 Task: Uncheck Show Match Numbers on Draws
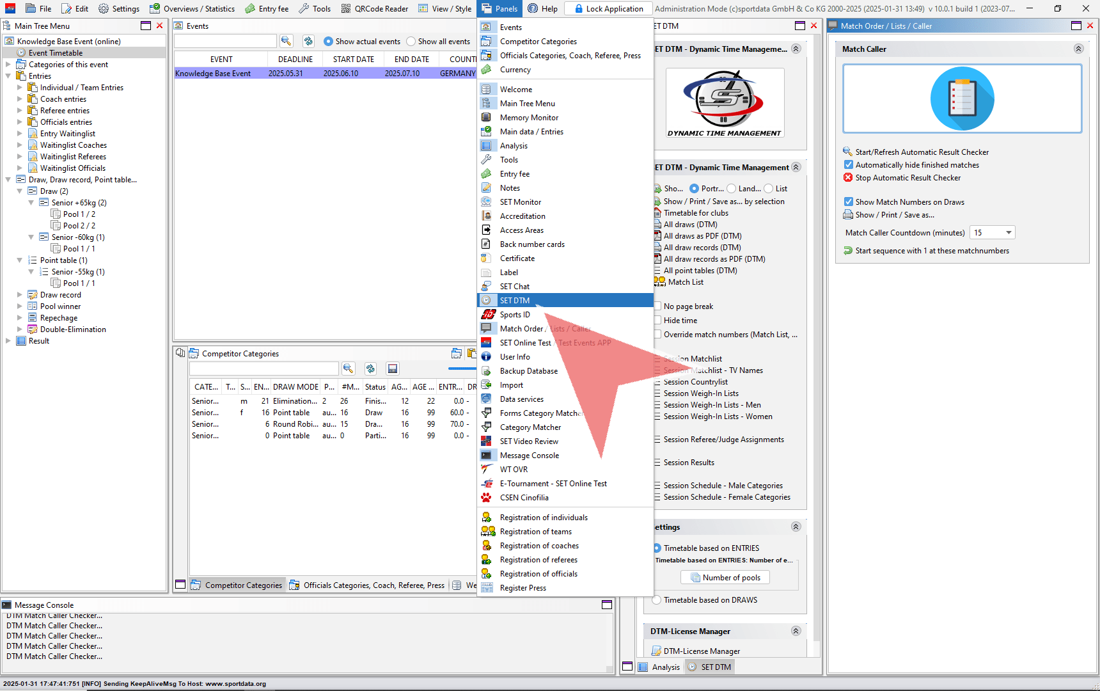coord(849,202)
